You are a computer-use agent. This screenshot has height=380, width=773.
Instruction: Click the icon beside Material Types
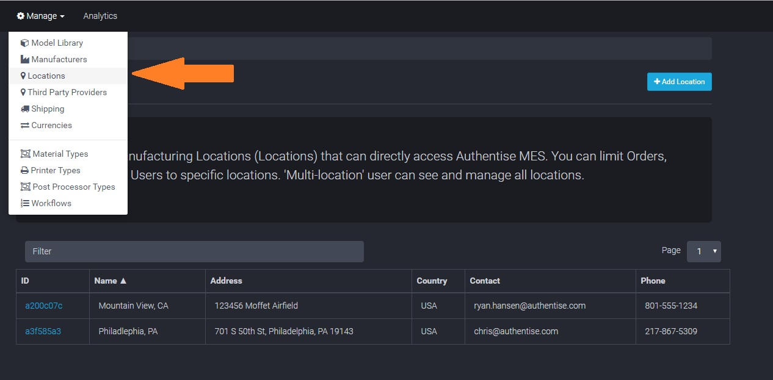coord(25,154)
